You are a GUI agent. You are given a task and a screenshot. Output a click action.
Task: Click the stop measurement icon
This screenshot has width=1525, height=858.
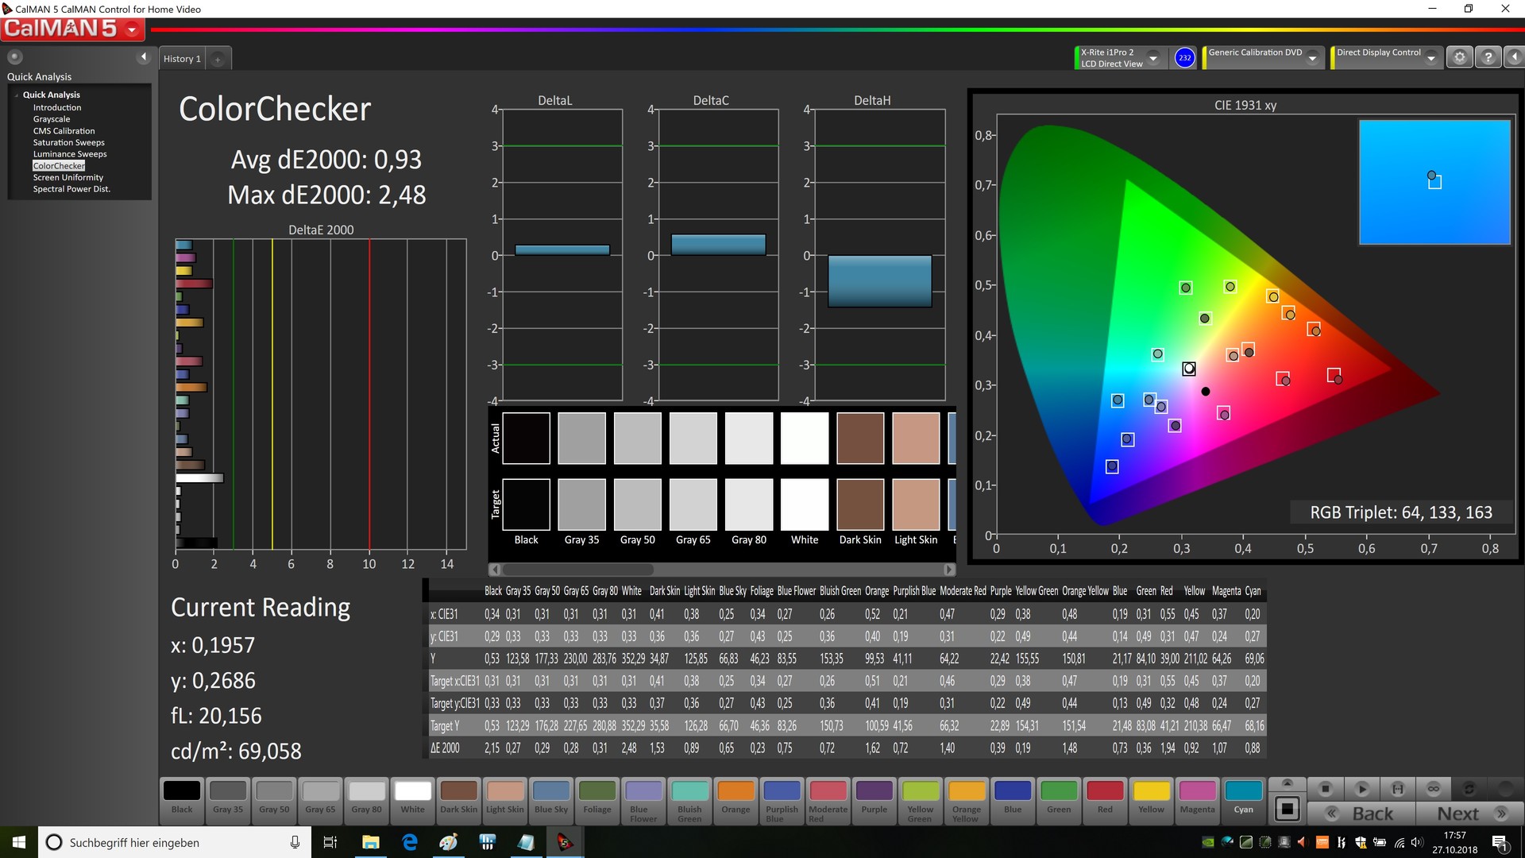[x=1325, y=789]
